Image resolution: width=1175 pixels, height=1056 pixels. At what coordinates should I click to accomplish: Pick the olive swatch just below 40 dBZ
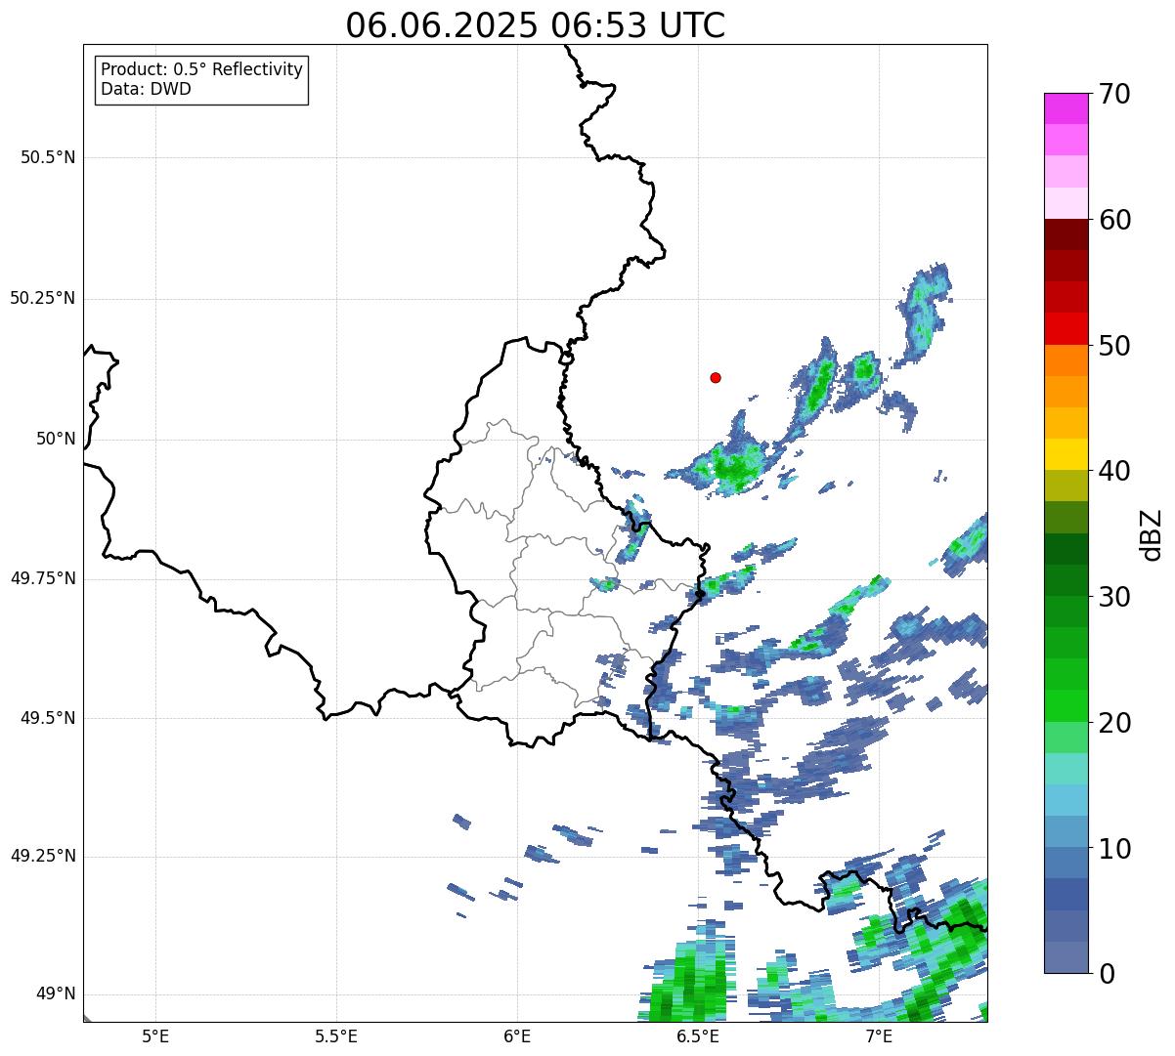click(1066, 486)
